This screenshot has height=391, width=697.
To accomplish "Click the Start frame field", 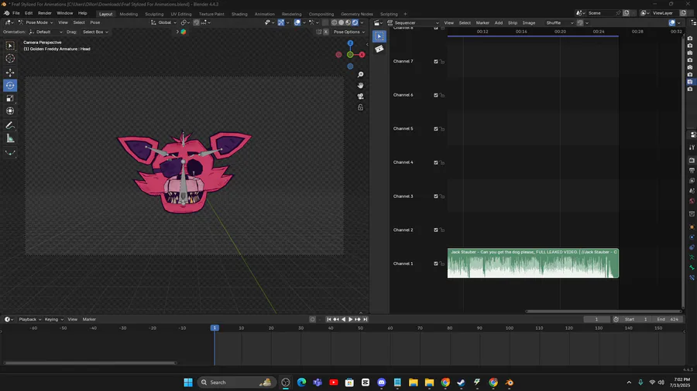I will pyautogui.click(x=637, y=319).
